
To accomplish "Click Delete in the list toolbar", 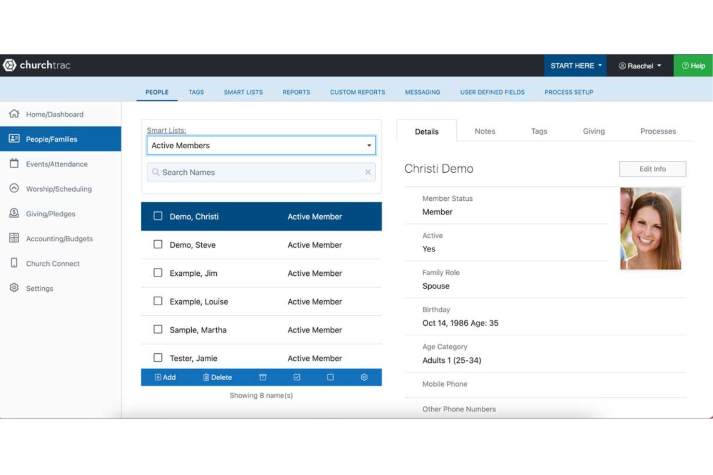I will (x=217, y=377).
